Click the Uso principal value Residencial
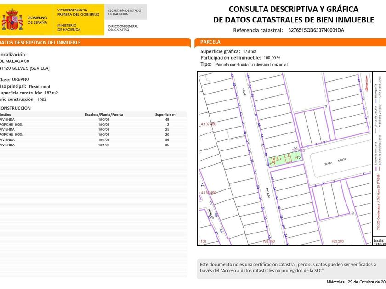 point(40,87)
